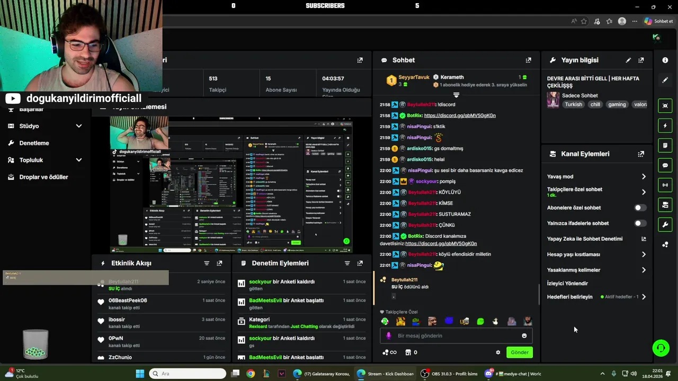Pop out the Kanal Eylemleri panel

[x=641, y=154]
